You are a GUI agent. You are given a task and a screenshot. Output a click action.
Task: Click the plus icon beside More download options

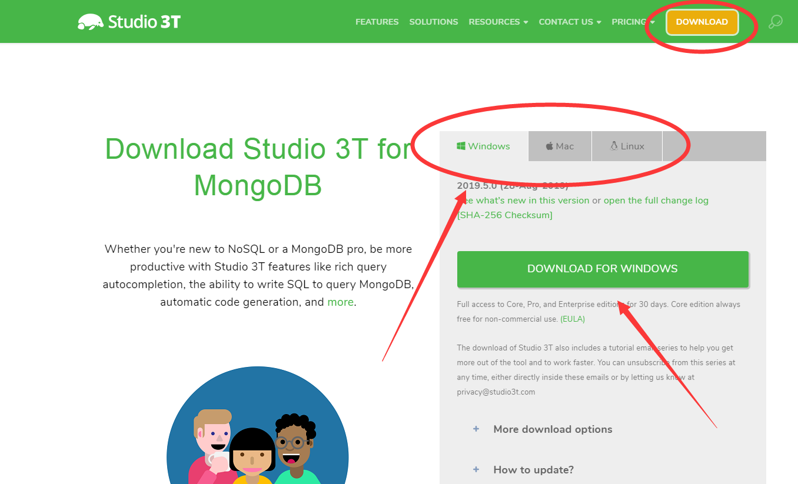point(476,429)
